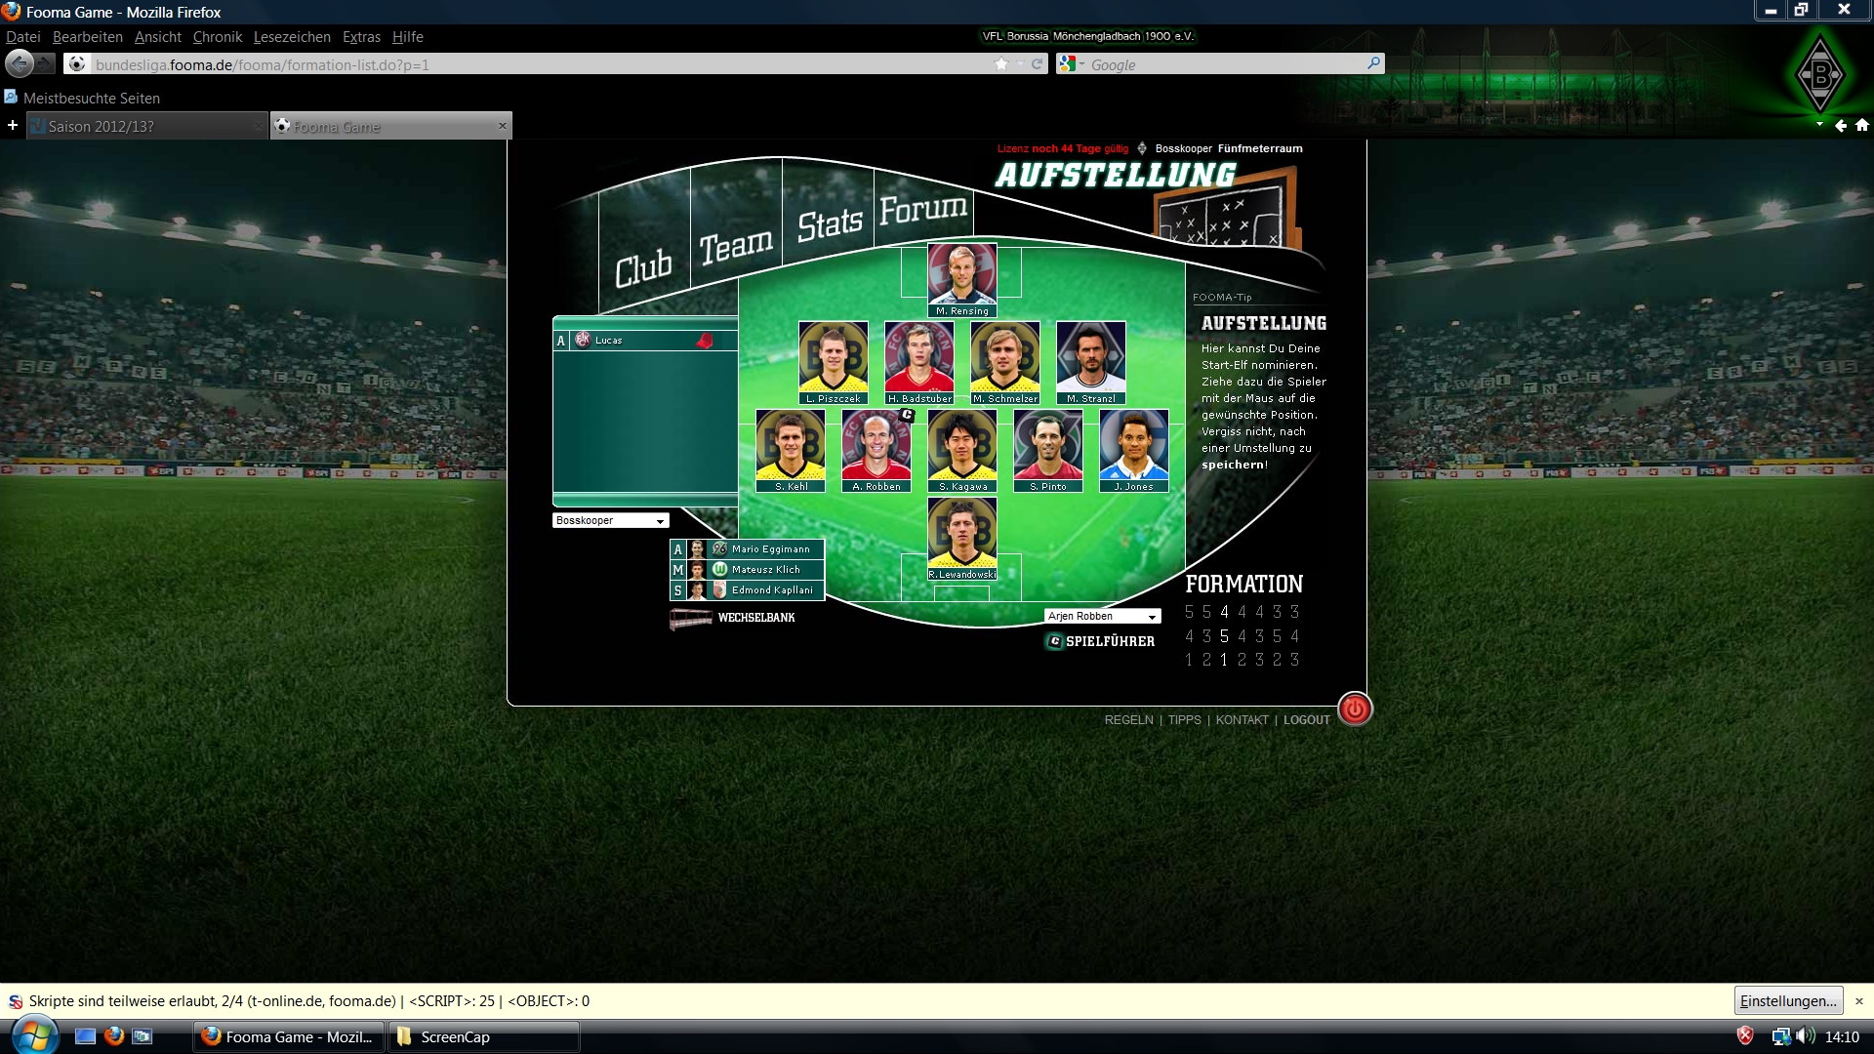The image size is (1874, 1054).
Task: Click the red seat icon beside Lucas
Action: [705, 341]
